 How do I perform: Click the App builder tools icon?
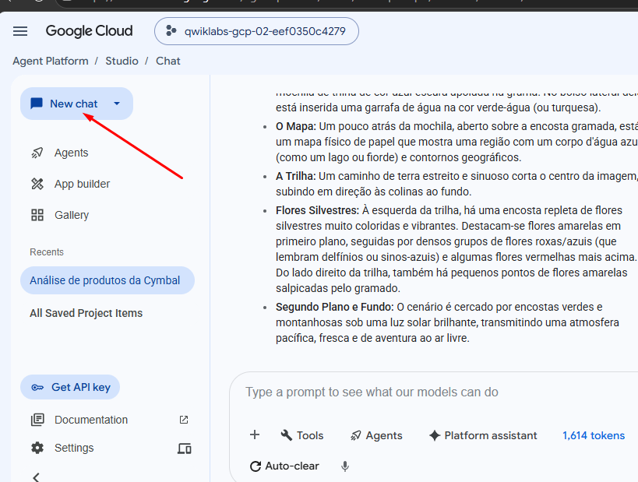pos(37,184)
